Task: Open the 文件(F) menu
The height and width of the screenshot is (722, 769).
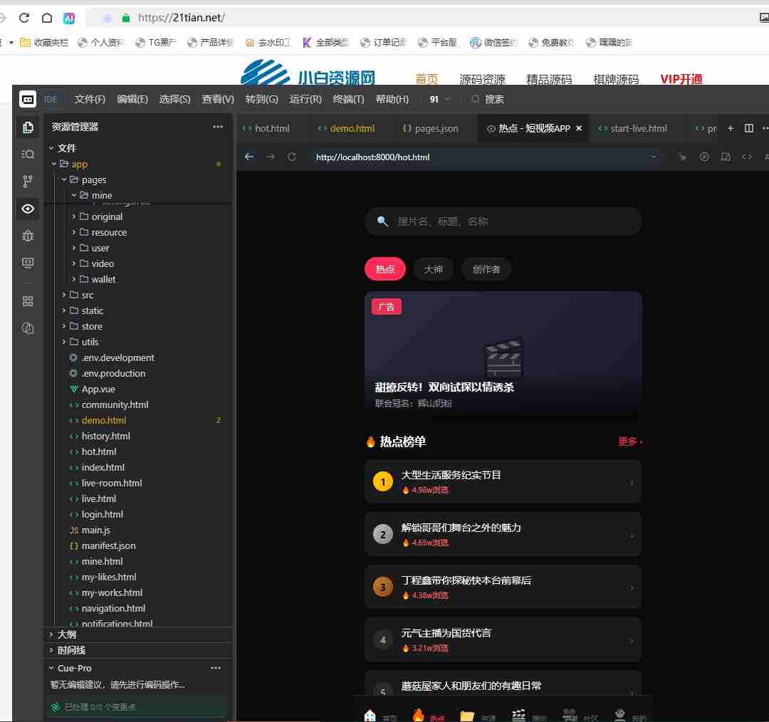Action: tap(90, 99)
